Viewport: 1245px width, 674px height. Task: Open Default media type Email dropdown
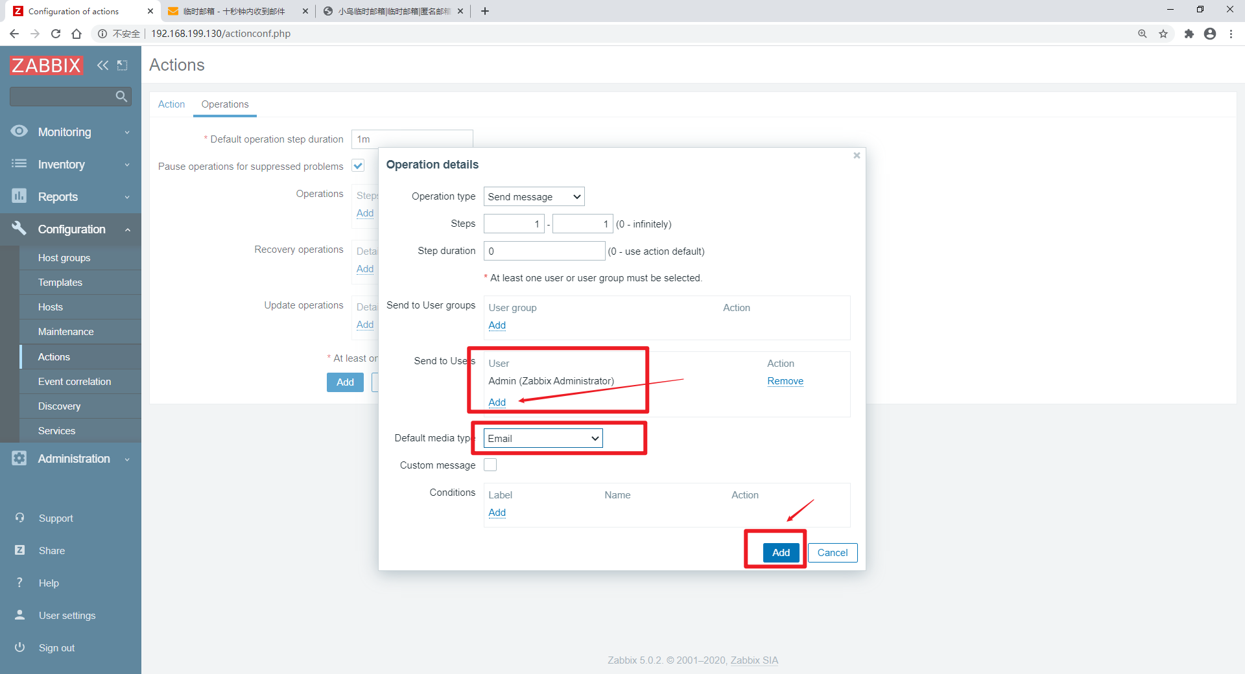point(543,438)
